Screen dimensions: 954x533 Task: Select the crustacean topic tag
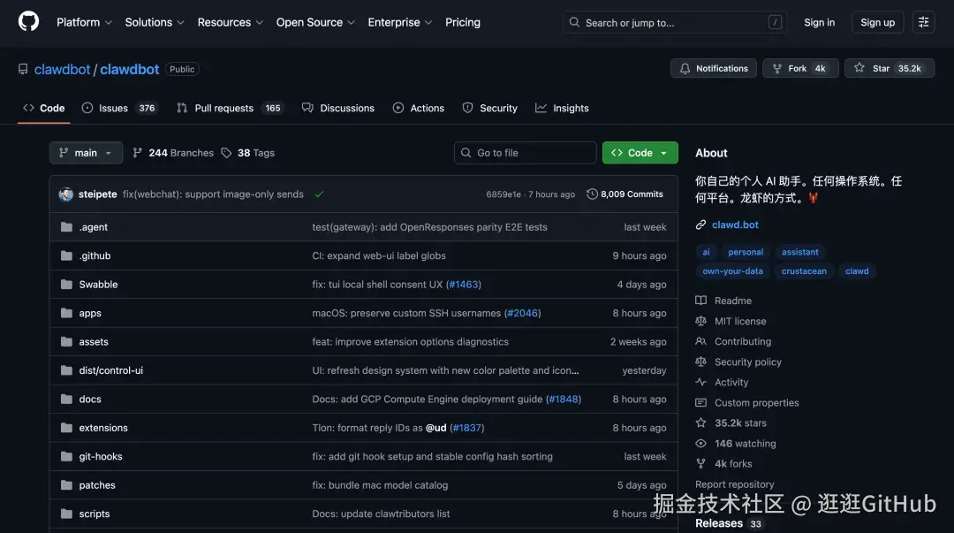(x=804, y=271)
